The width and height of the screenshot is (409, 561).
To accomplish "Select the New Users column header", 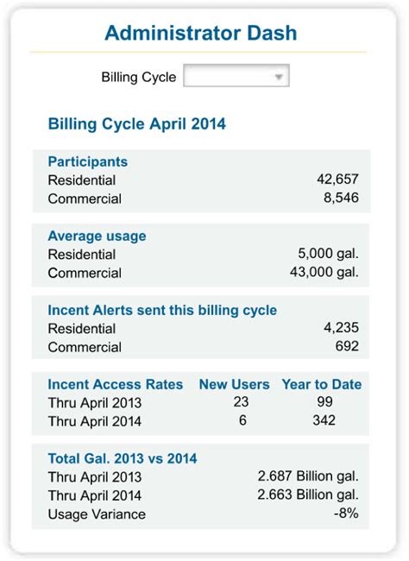I will tap(235, 384).
